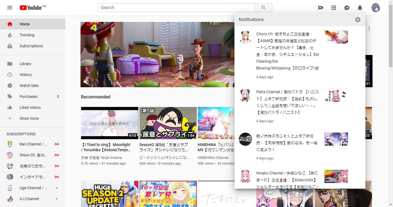Click the Watch later clock icon
The height and width of the screenshot is (207, 393).
point(10,86)
